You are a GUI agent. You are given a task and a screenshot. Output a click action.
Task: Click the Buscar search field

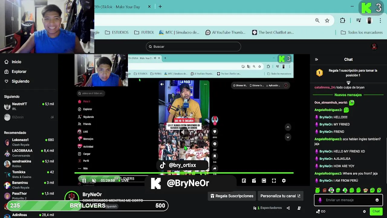point(193,47)
